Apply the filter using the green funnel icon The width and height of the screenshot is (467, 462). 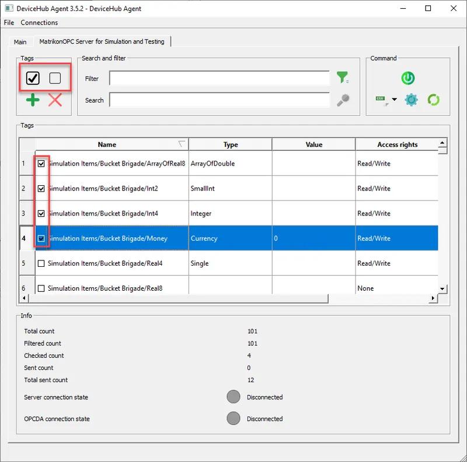[343, 78]
